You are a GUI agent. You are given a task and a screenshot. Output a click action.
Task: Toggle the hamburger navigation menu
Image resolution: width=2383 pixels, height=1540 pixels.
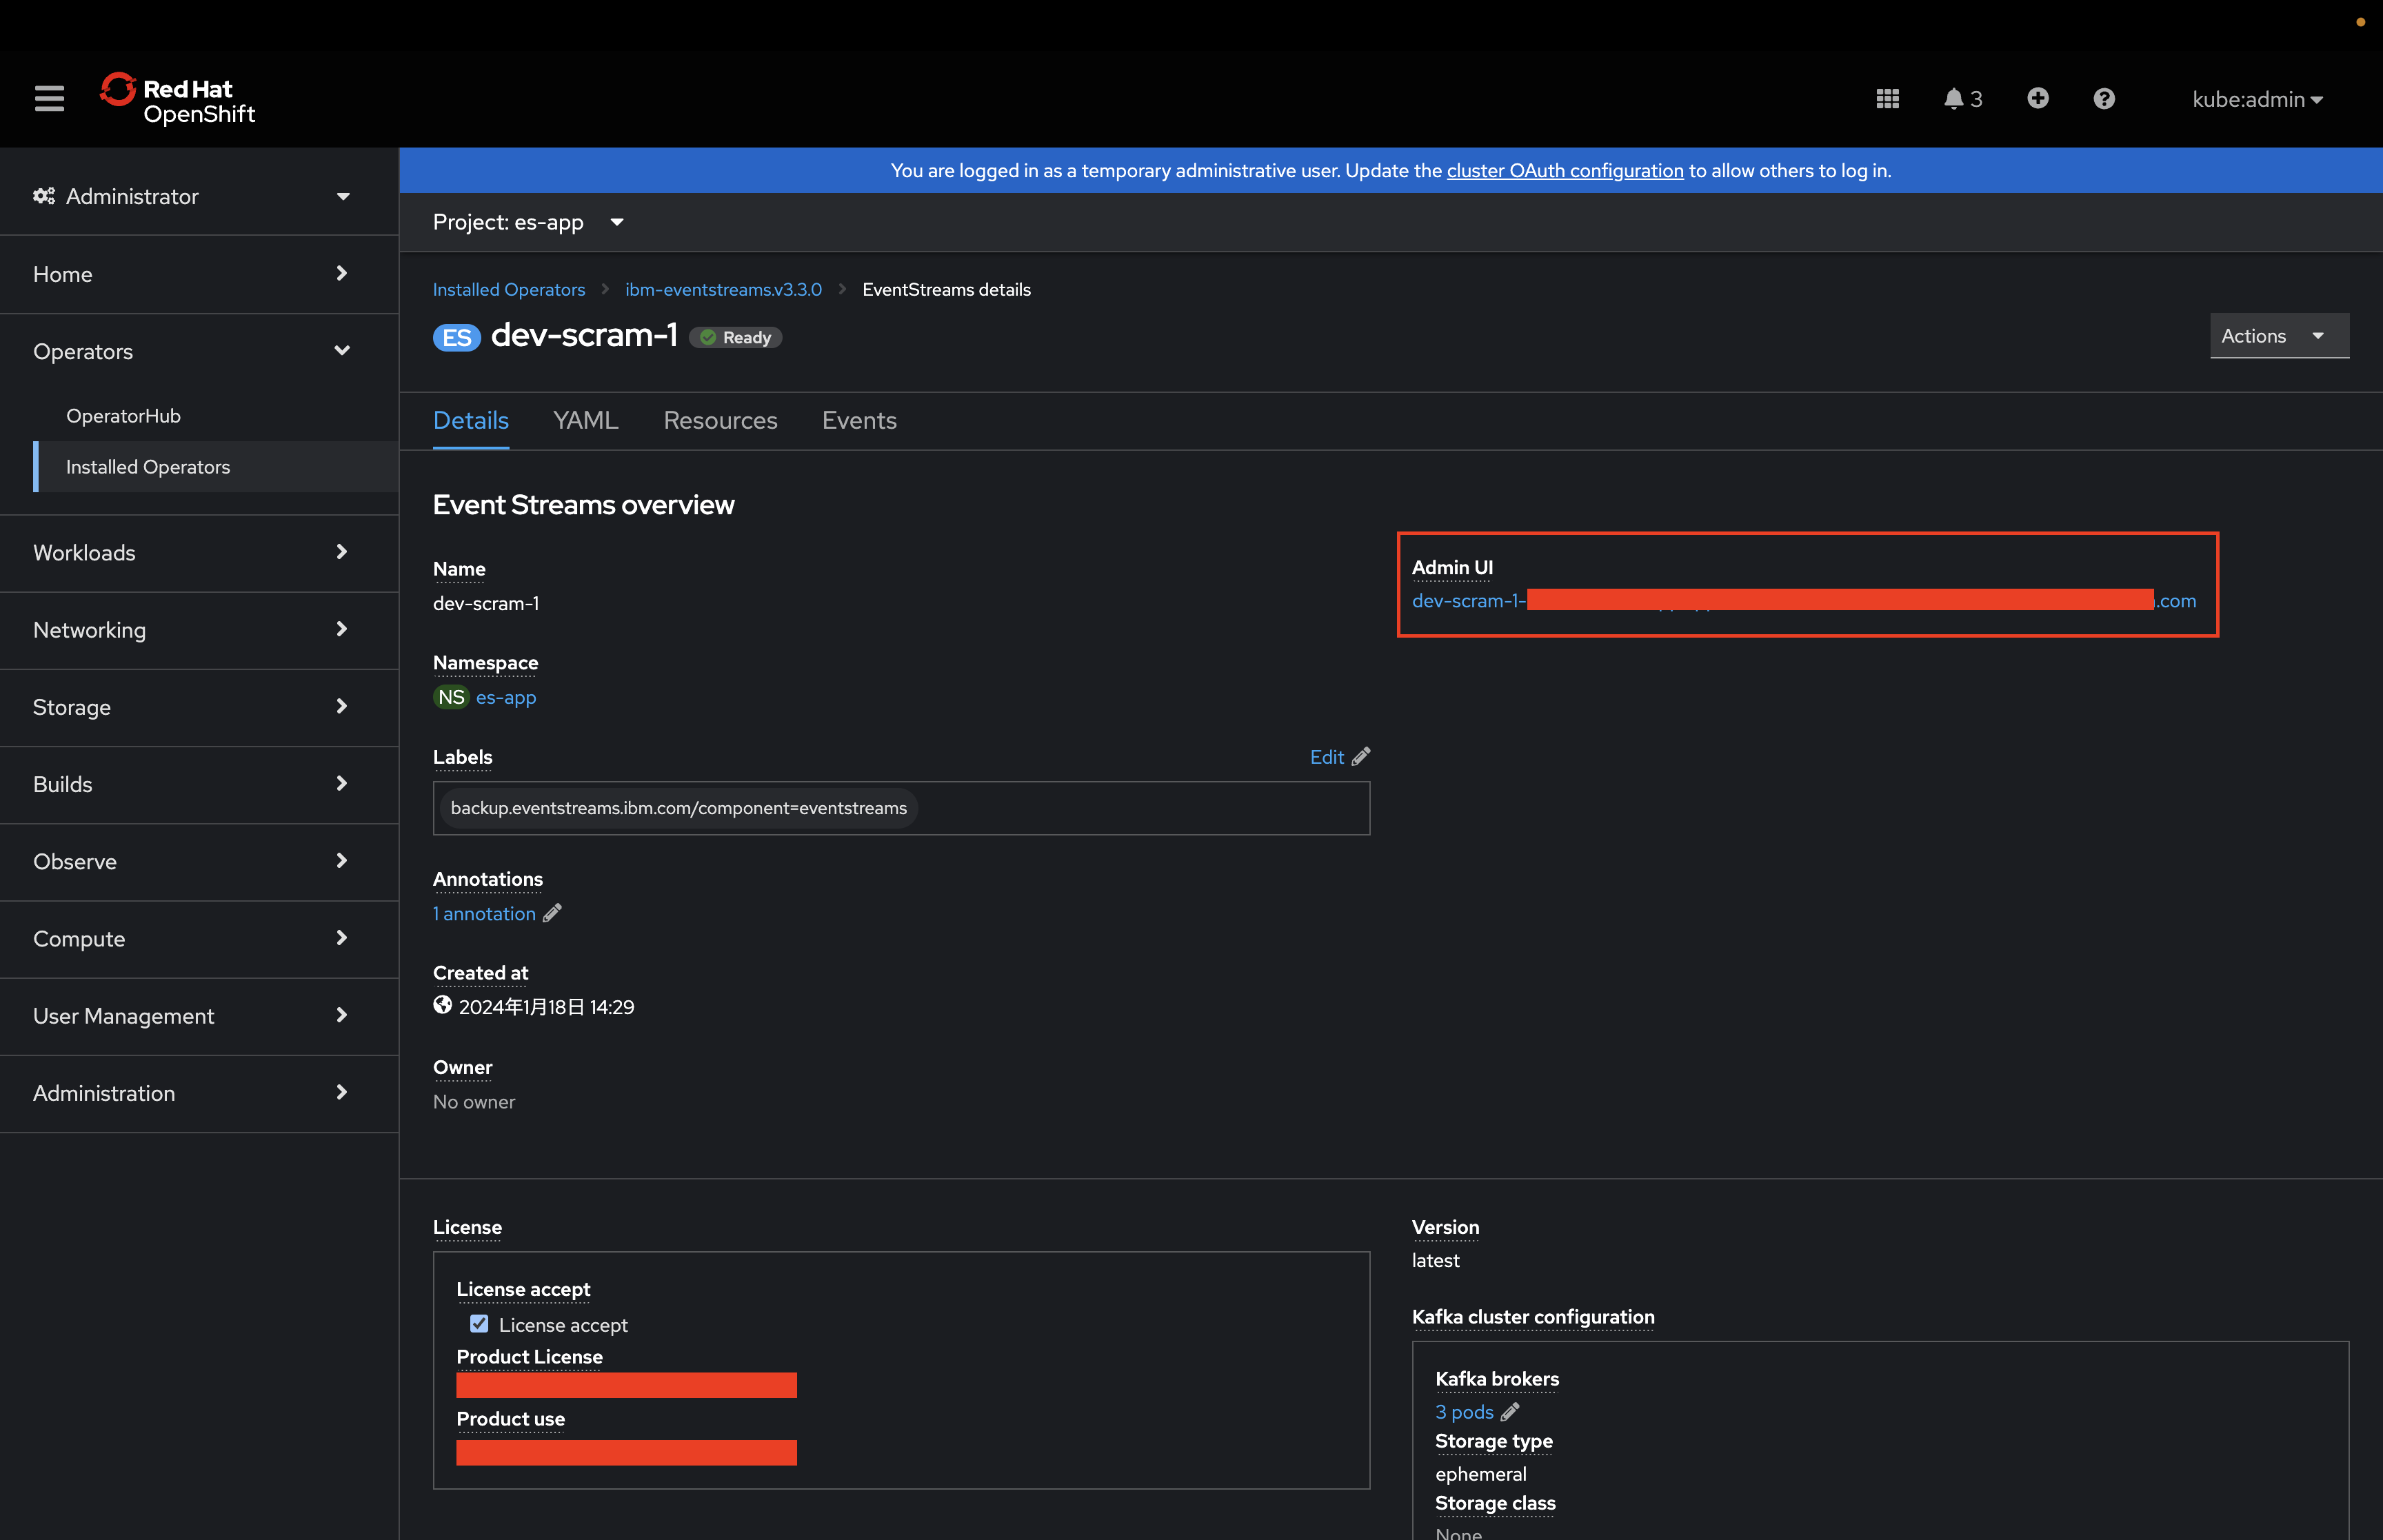point(49,98)
